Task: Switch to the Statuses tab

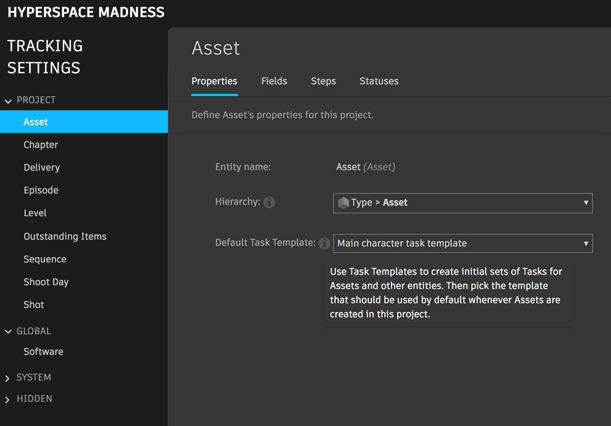Action: [x=379, y=81]
